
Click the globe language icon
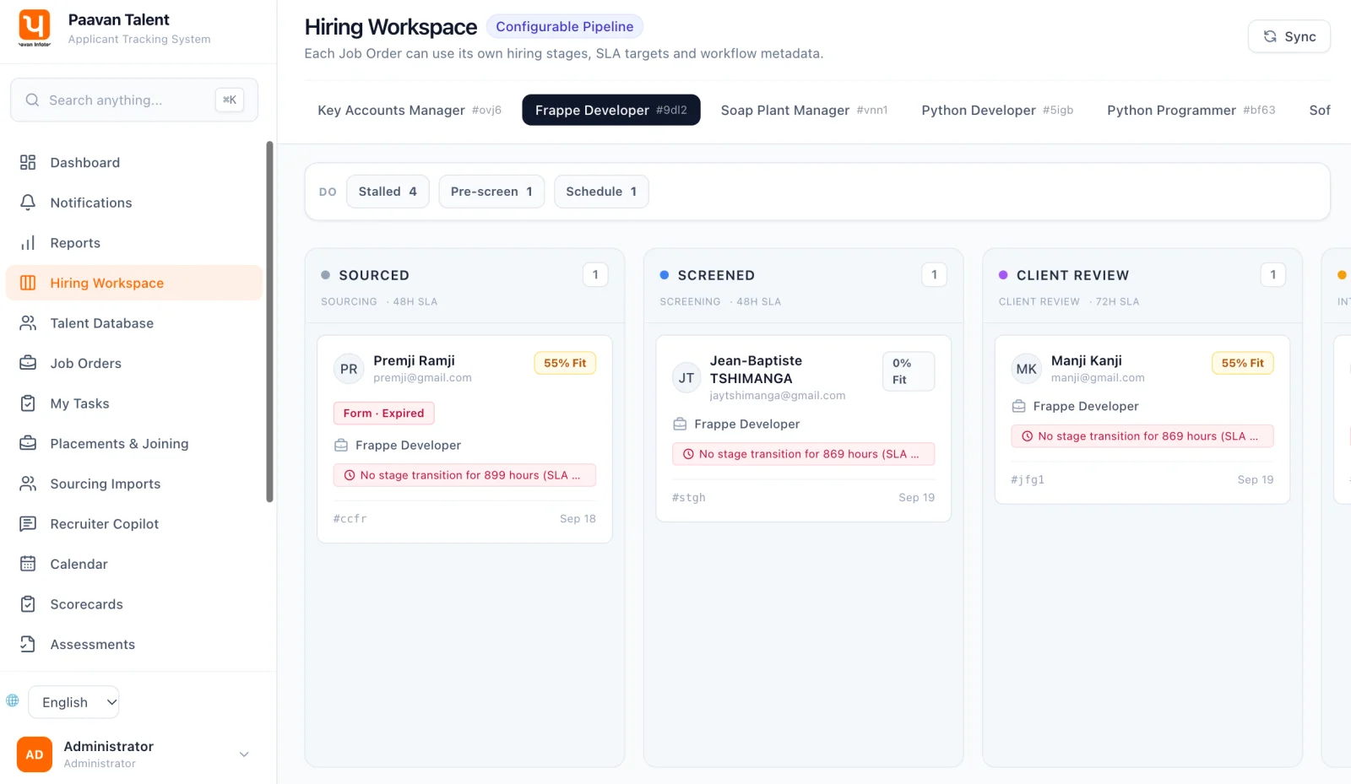coord(13,700)
